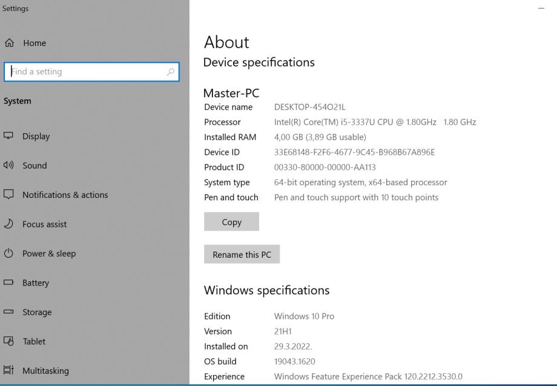Image resolution: width=557 pixels, height=386 pixels.
Task: Click the Tablet icon
Action: (8, 342)
